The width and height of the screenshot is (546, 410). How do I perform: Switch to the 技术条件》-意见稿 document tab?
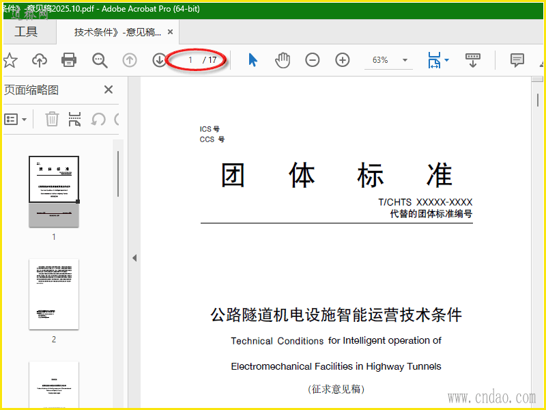tap(117, 32)
